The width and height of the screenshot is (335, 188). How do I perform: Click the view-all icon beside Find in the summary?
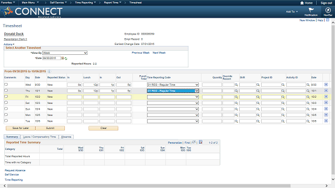tap(194, 142)
